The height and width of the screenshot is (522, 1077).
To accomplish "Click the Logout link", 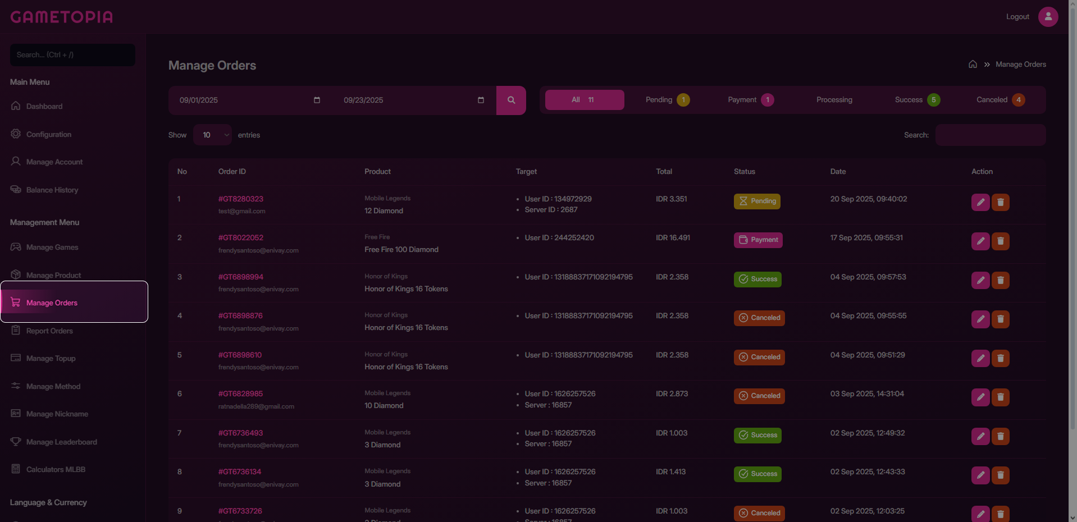I will (1017, 17).
